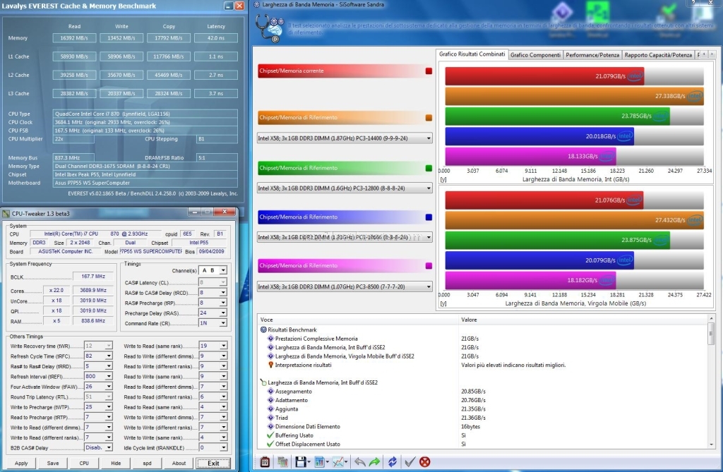Click the BCLK 167.7 MHz field in CPU-Tweaker

(x=93, y=277)
